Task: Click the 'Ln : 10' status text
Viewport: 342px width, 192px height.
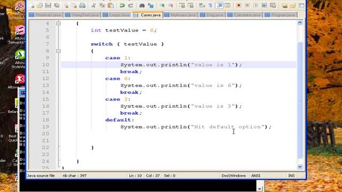Action: [x=135, y=175]
